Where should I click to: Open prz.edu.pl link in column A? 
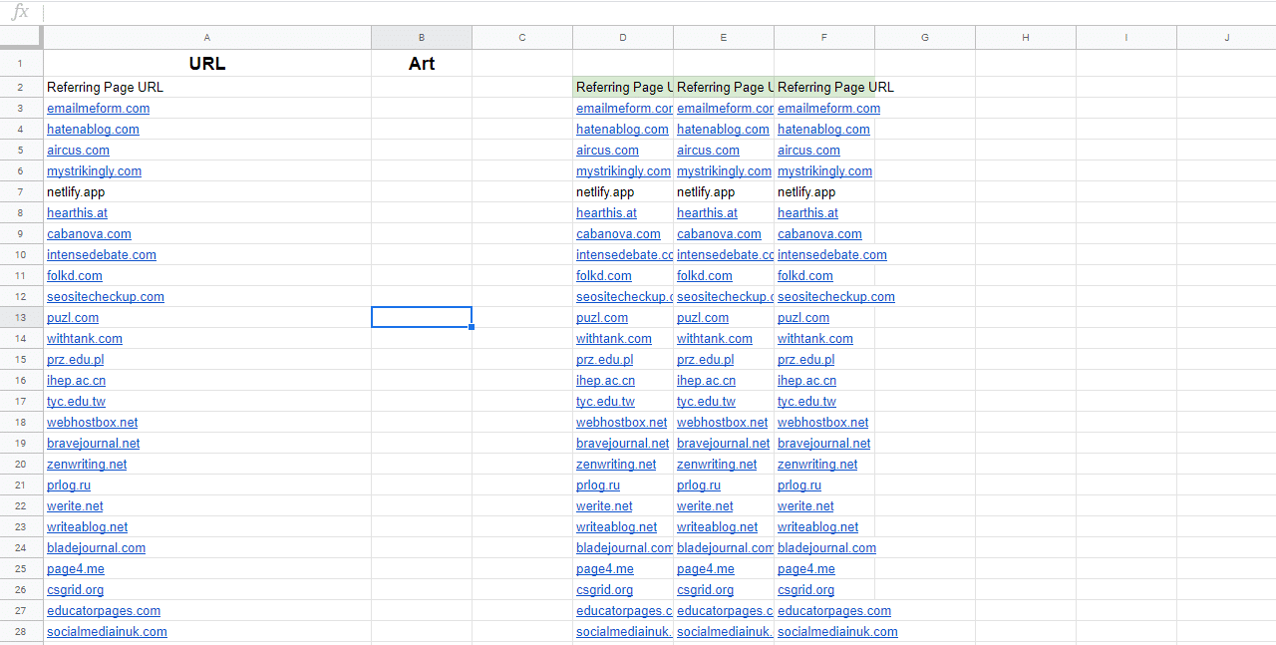click(75, 359)
